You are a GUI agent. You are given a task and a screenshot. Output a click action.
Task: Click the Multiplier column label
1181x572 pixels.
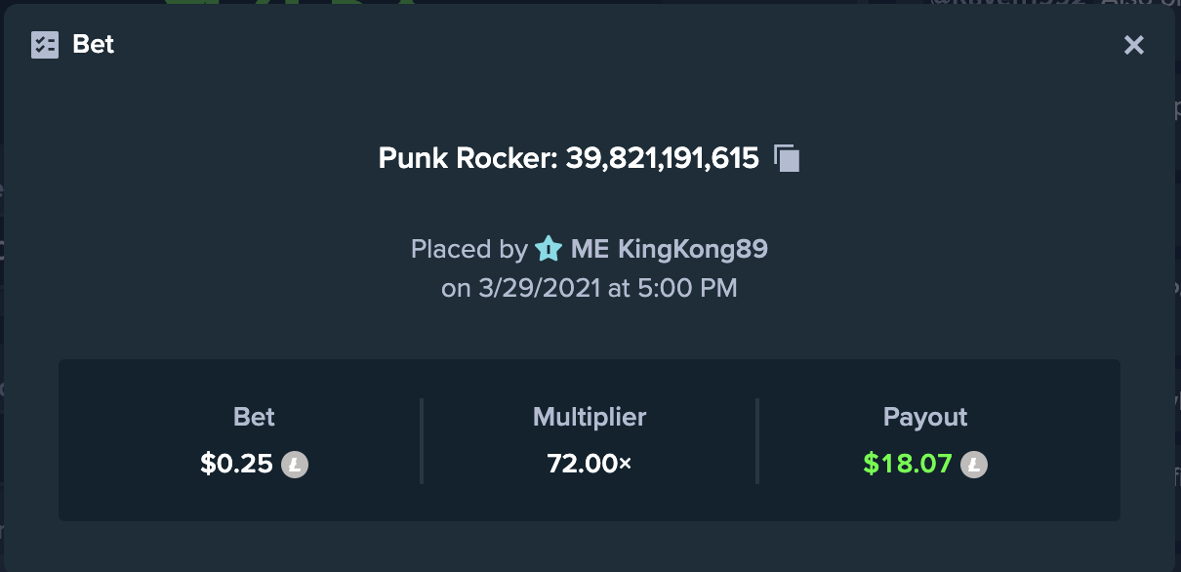590,418
